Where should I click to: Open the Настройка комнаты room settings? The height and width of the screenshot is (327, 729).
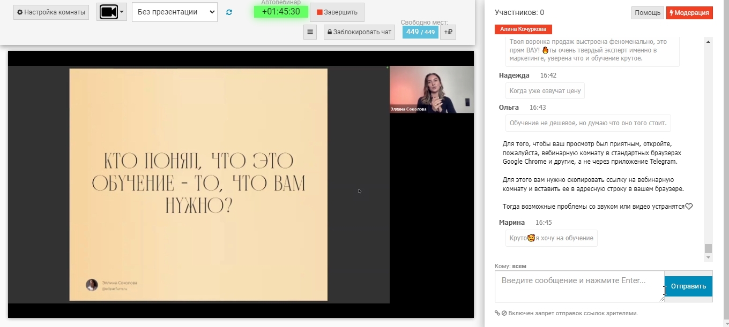(x=51, y=12)
